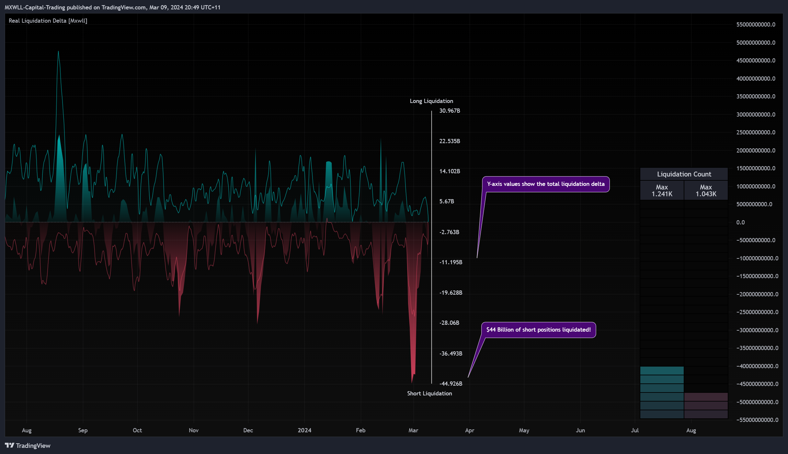Click the Long Liquidation label
788x454 pixels.
431,101
